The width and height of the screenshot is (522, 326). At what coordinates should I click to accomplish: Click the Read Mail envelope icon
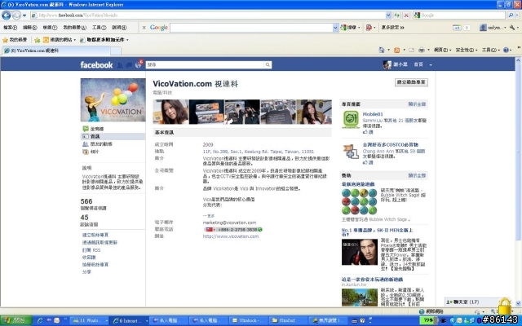[411, 50]
